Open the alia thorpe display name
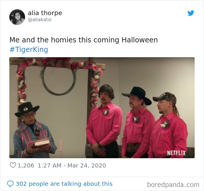This screenshot has height=191, width=204. [45, 13]
